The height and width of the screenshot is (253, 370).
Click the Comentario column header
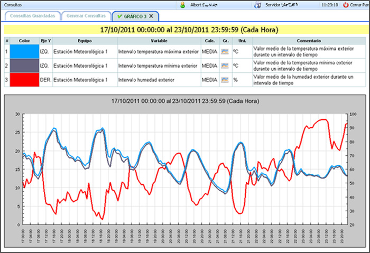coord(309,41)
